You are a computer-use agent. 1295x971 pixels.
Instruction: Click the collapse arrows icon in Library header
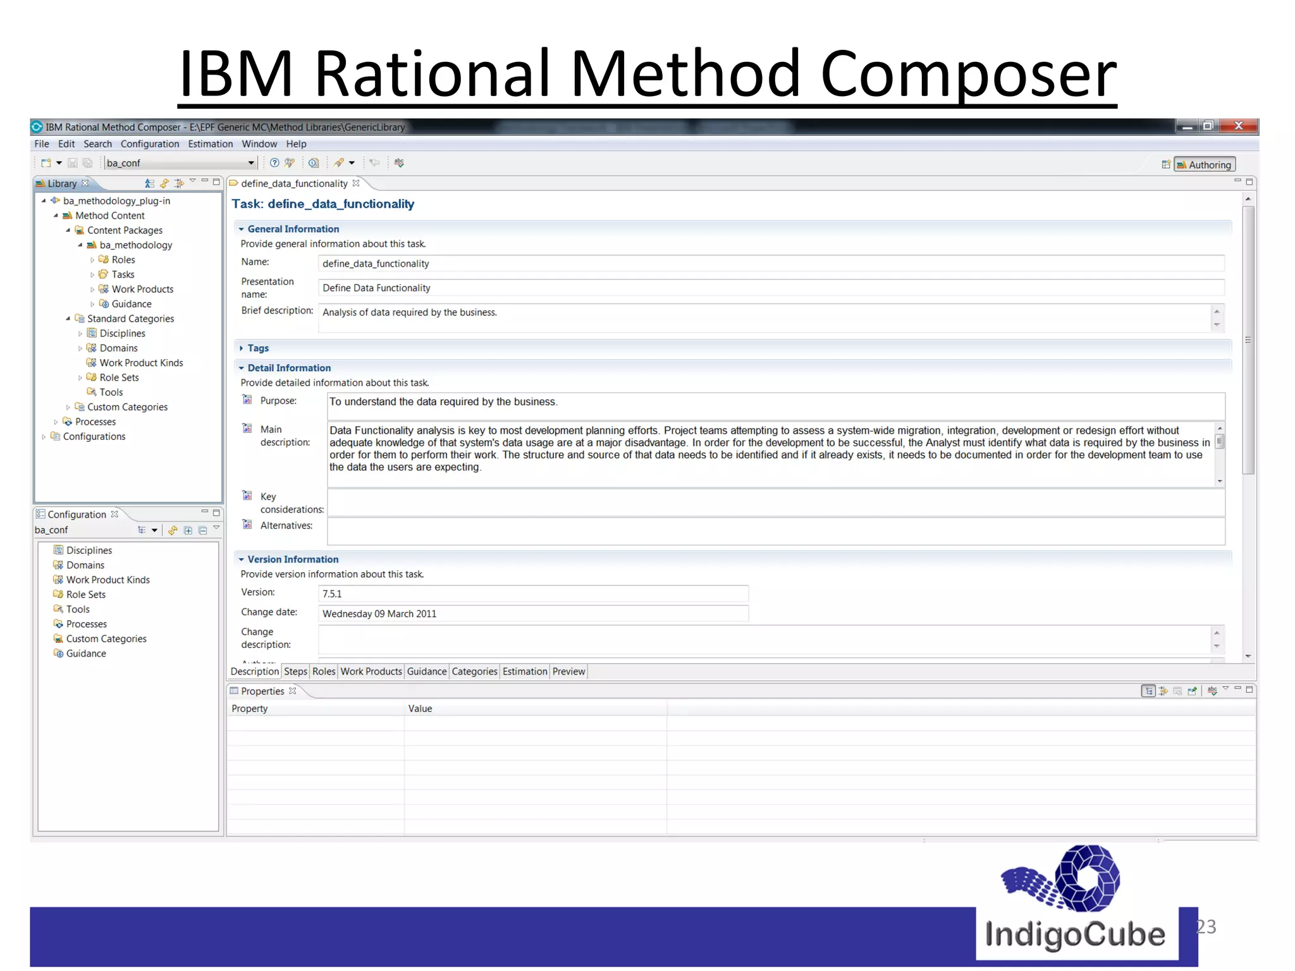coord(180,183)
